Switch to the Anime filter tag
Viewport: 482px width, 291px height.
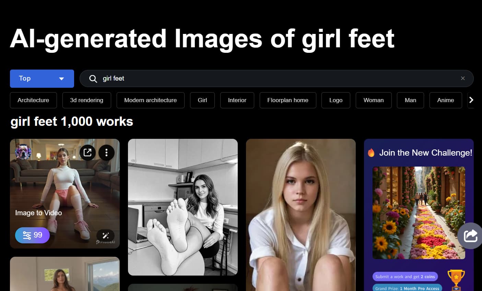(445, 100)
